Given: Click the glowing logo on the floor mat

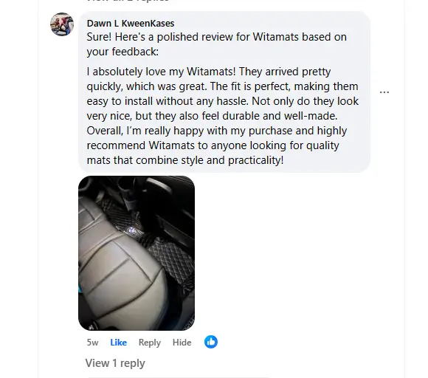Looking at the screenshot, I should pyautogui.click(x=132, y=230).
